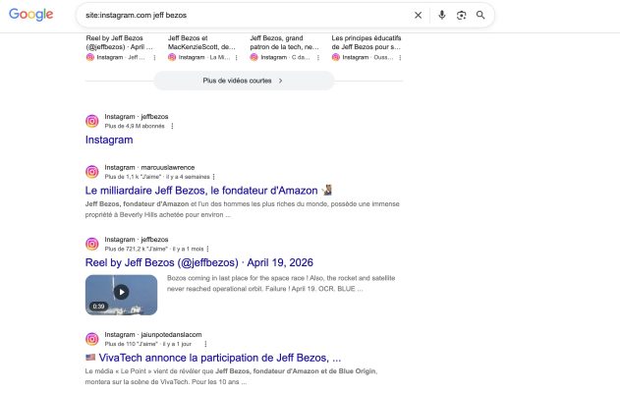Click the 'Instagram · marcuuslawrence' source text
The height and width of the screenshot is (393, 620).
149,167
